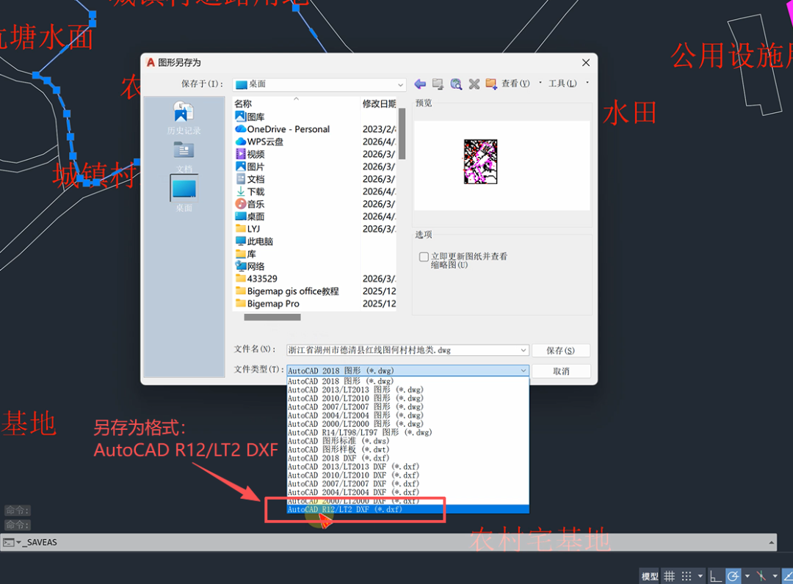The width and height of the screenshot is (793, 584).
Task: Open object snap tracking dropdown arrow
Action: [x=775, y=576]
